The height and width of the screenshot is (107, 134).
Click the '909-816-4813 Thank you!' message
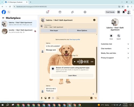coord(51,90)
